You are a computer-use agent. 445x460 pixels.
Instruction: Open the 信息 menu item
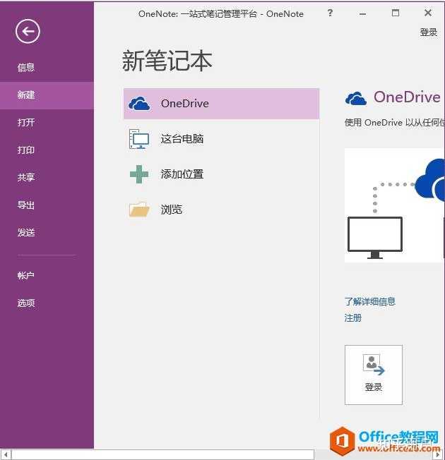26,68
